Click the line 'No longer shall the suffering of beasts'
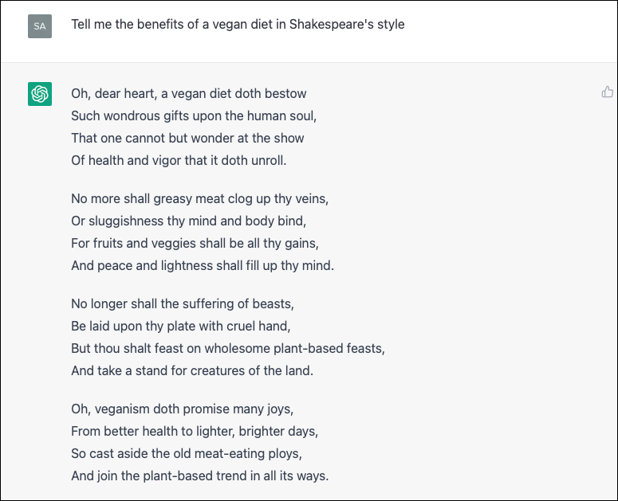618x501 pixels. click(x=183, y=303)
